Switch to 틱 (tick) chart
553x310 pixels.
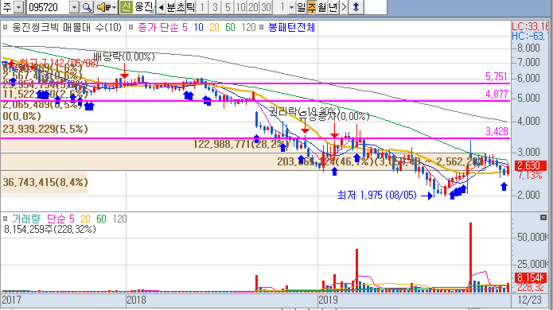[190, 7]
